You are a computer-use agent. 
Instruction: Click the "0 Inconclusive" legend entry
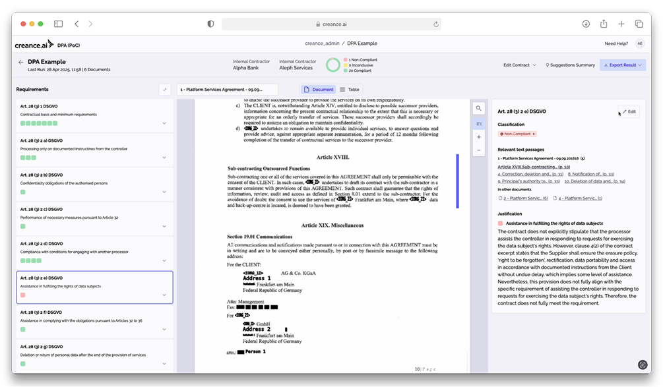click(359, 65)
